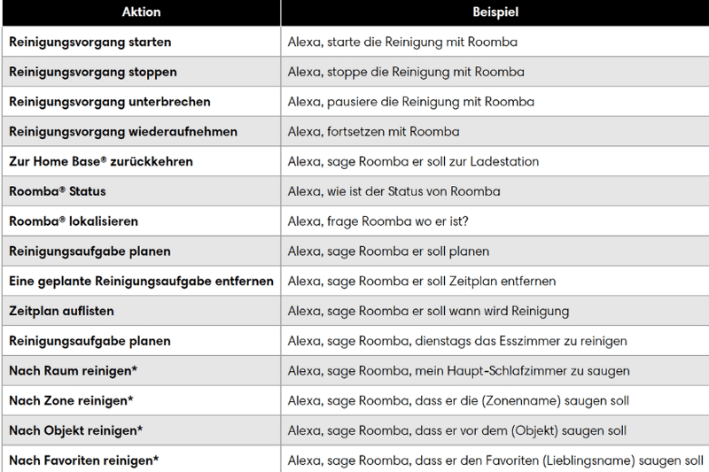709x472 pixels.
Task: Select "Zur Home Base® zurückkehren" action
Action: tap(101, 162)
